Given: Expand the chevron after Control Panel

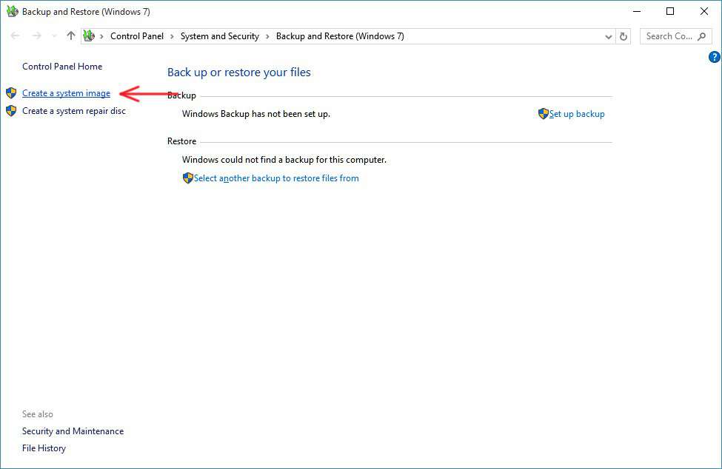Looking at the screenshot, I should [172, 36].
